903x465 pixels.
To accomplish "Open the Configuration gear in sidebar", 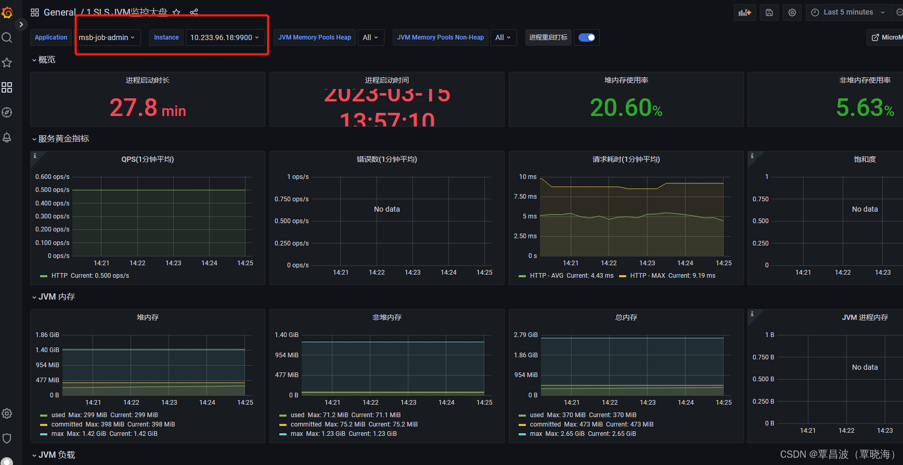I will tap(7, 414).
